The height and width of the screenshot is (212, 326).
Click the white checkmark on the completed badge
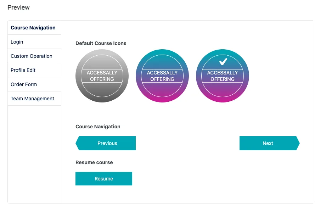click(223, 62)
